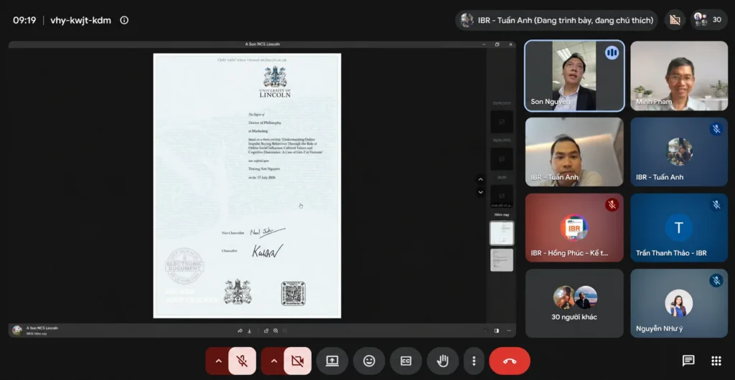Turn on the camera in Meet
This screenshot has width=735, height=380.
pos(297,361)
